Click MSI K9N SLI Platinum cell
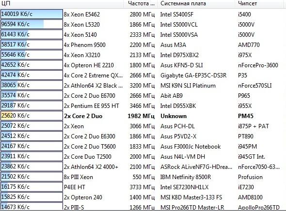The width and height of the screenshot is (286, 211). tap(188, 86)
